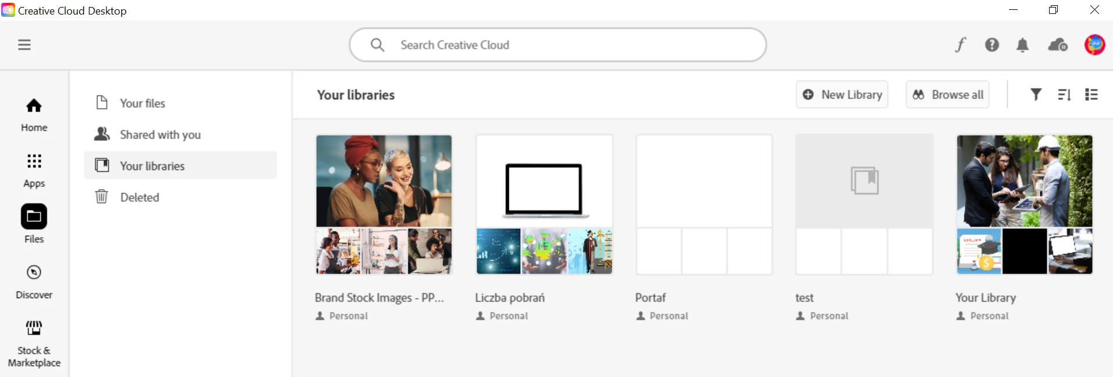
Task: Focus the Search Creative Cloud field
Action: click(x=558, y=45)
